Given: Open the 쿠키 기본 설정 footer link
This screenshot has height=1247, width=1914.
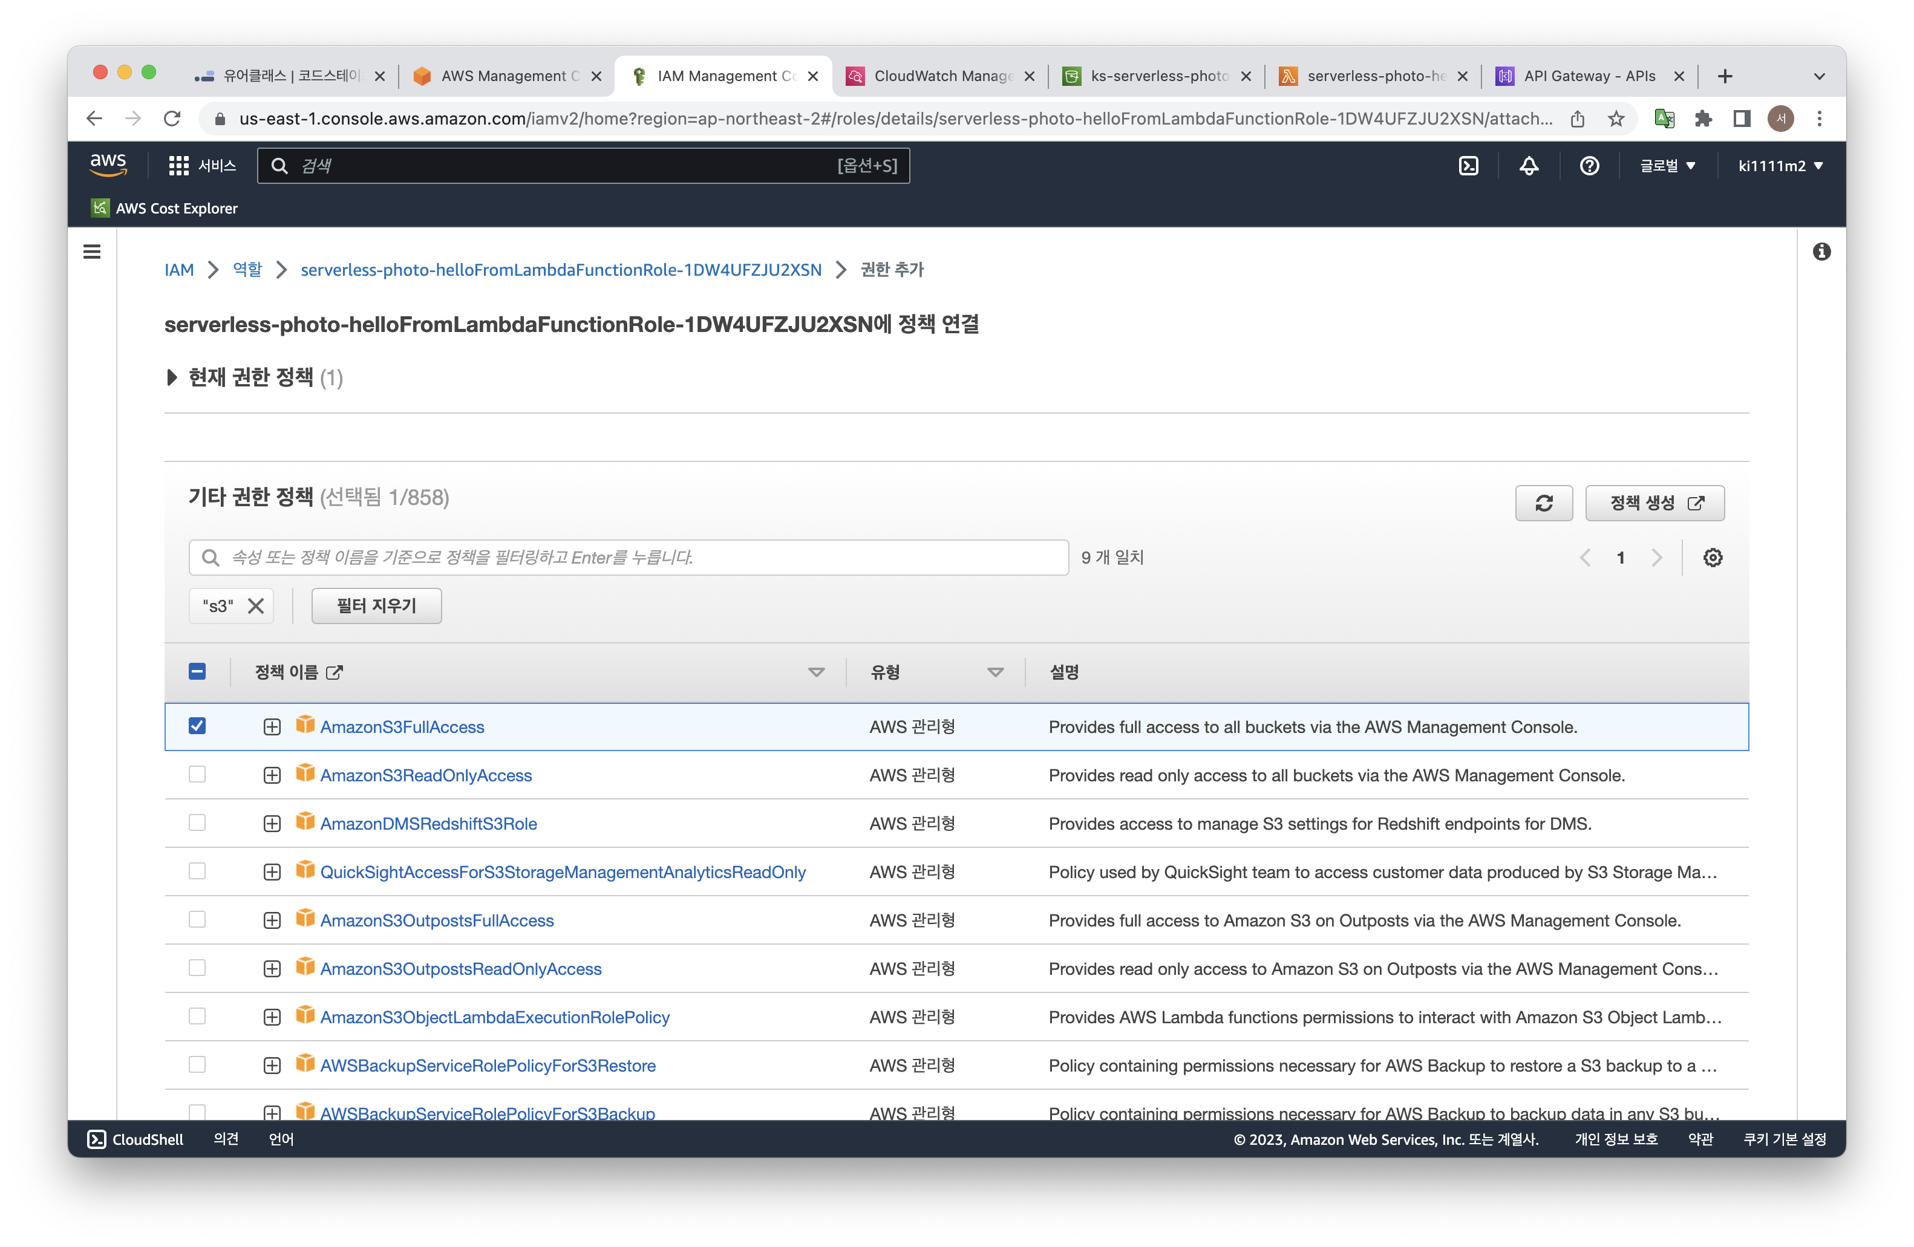Looking at the screenshot, I should coord(1784,1139).
